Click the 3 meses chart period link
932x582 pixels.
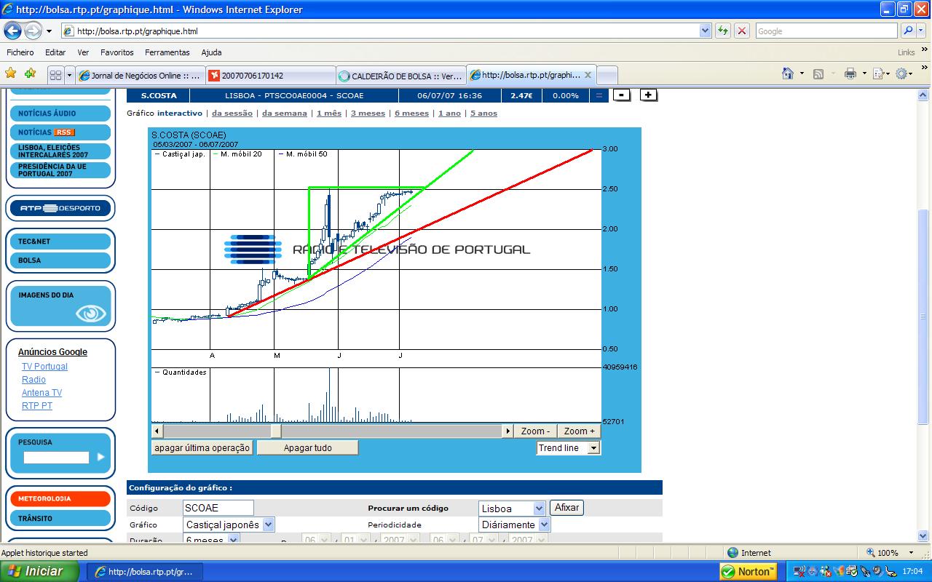tap(368, 113)
